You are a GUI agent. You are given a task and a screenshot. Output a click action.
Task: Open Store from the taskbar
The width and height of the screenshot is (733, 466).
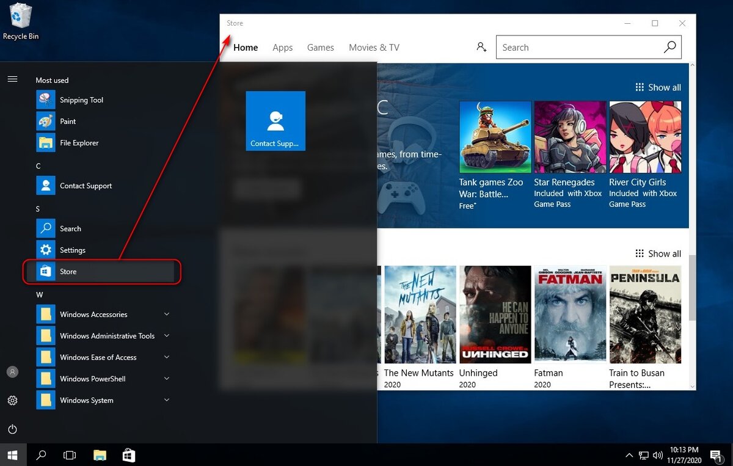(129, 455)
